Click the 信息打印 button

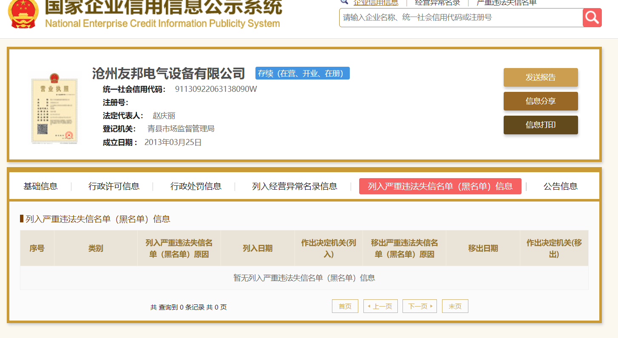541,125
